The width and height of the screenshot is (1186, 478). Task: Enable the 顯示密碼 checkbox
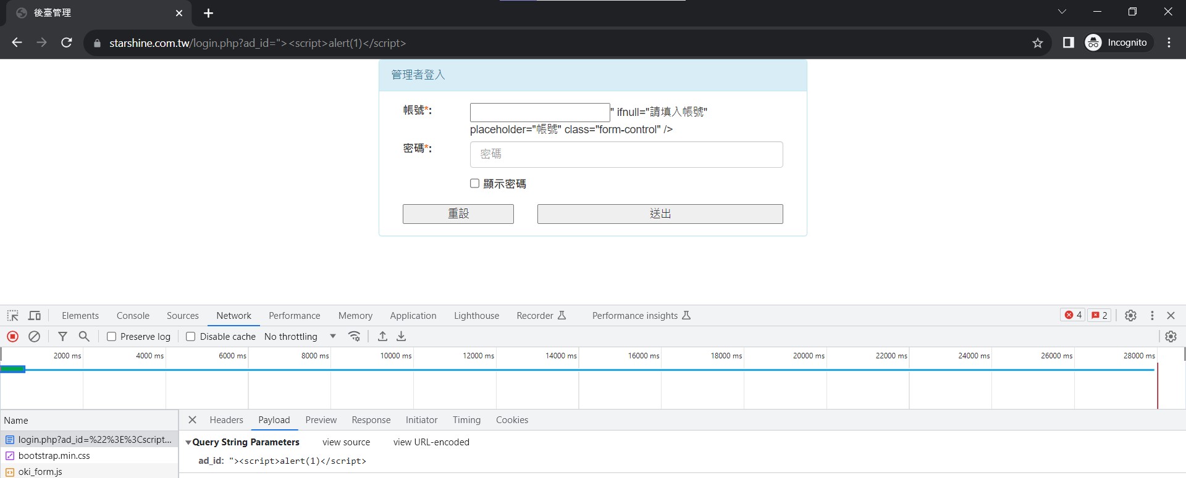click(474, 183)
